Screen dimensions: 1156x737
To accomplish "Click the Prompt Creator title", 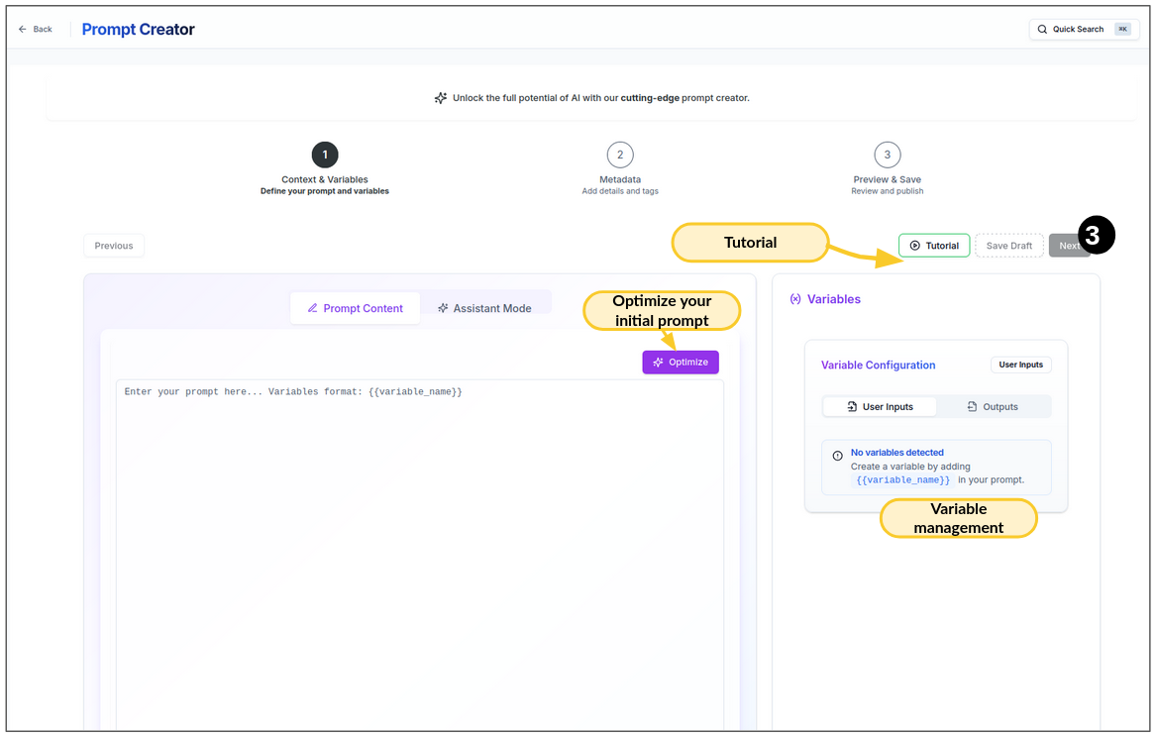I will pos(138,30).
